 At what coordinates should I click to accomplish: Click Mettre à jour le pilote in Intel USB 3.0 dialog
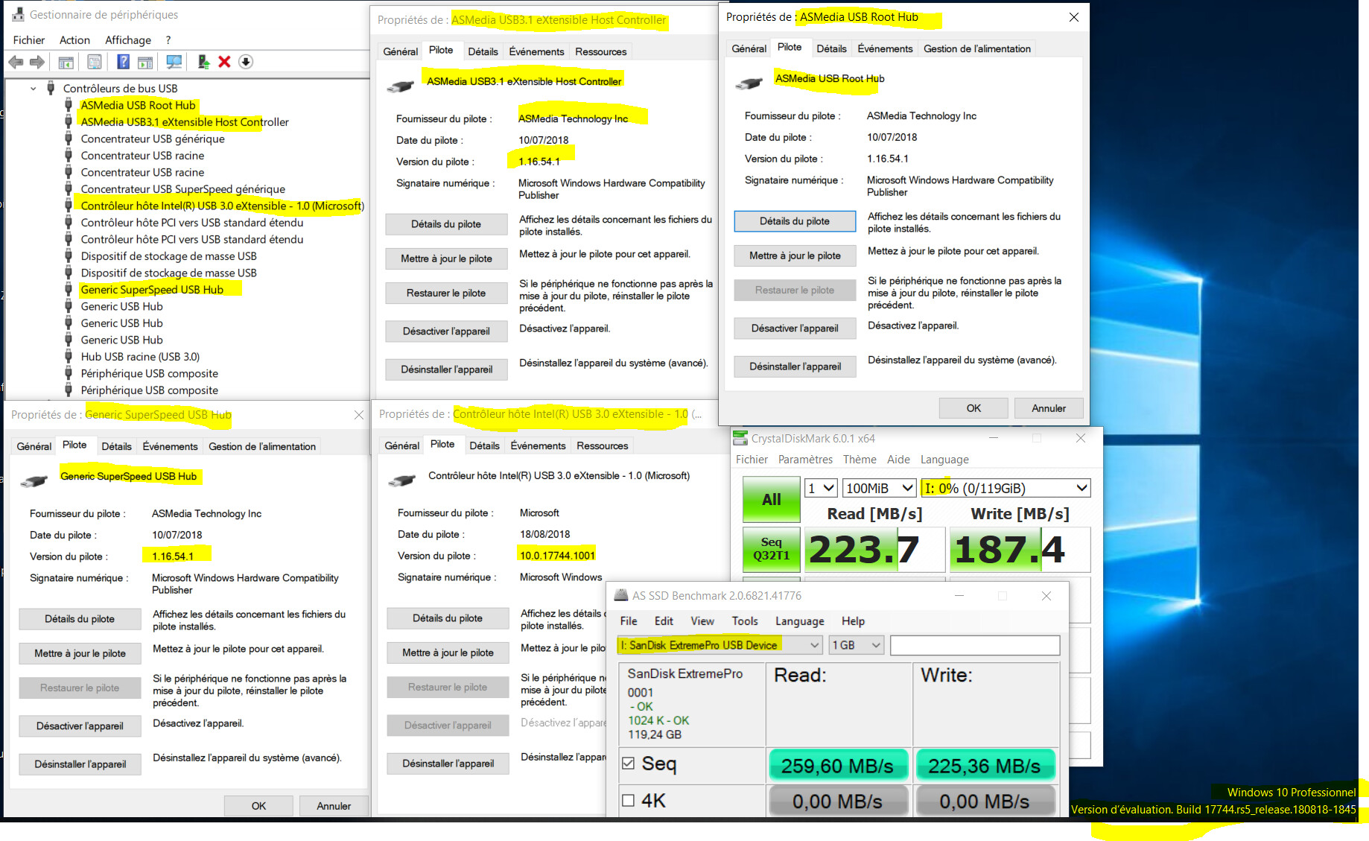pos(448,653)
